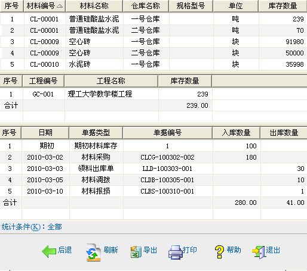This screenshot has width=307, height=271.
Task: Select the row for 水泥砖 in 一号仓库
Action: (x=153, y=64)
